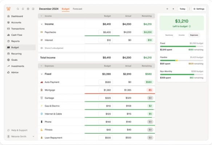The width and height of the screenshot is (212, 145).
Task: Collapse the Income group chevron
Action: coord(42,24)
